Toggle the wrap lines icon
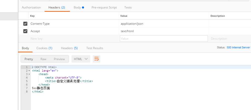The image size is (251, 110). [x=97, y=59]
